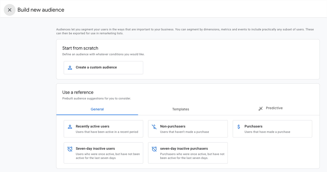Choose the Purchasers audience card
The height and width of the screenshot is (172, 327).
point(272,129)
